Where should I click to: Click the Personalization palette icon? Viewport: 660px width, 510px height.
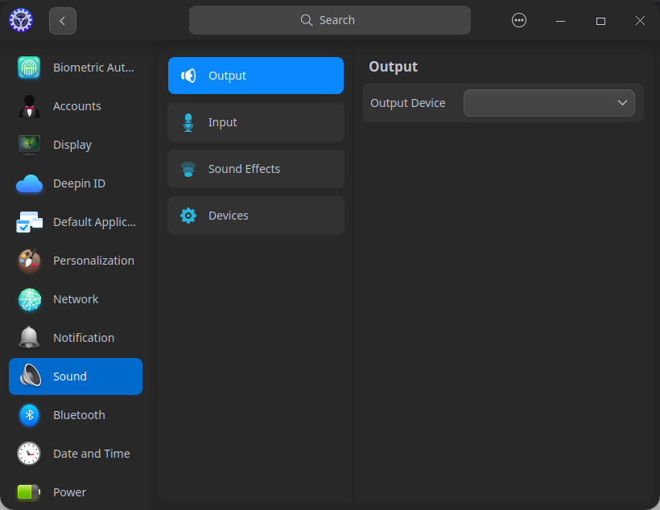(x=29, y=261)
